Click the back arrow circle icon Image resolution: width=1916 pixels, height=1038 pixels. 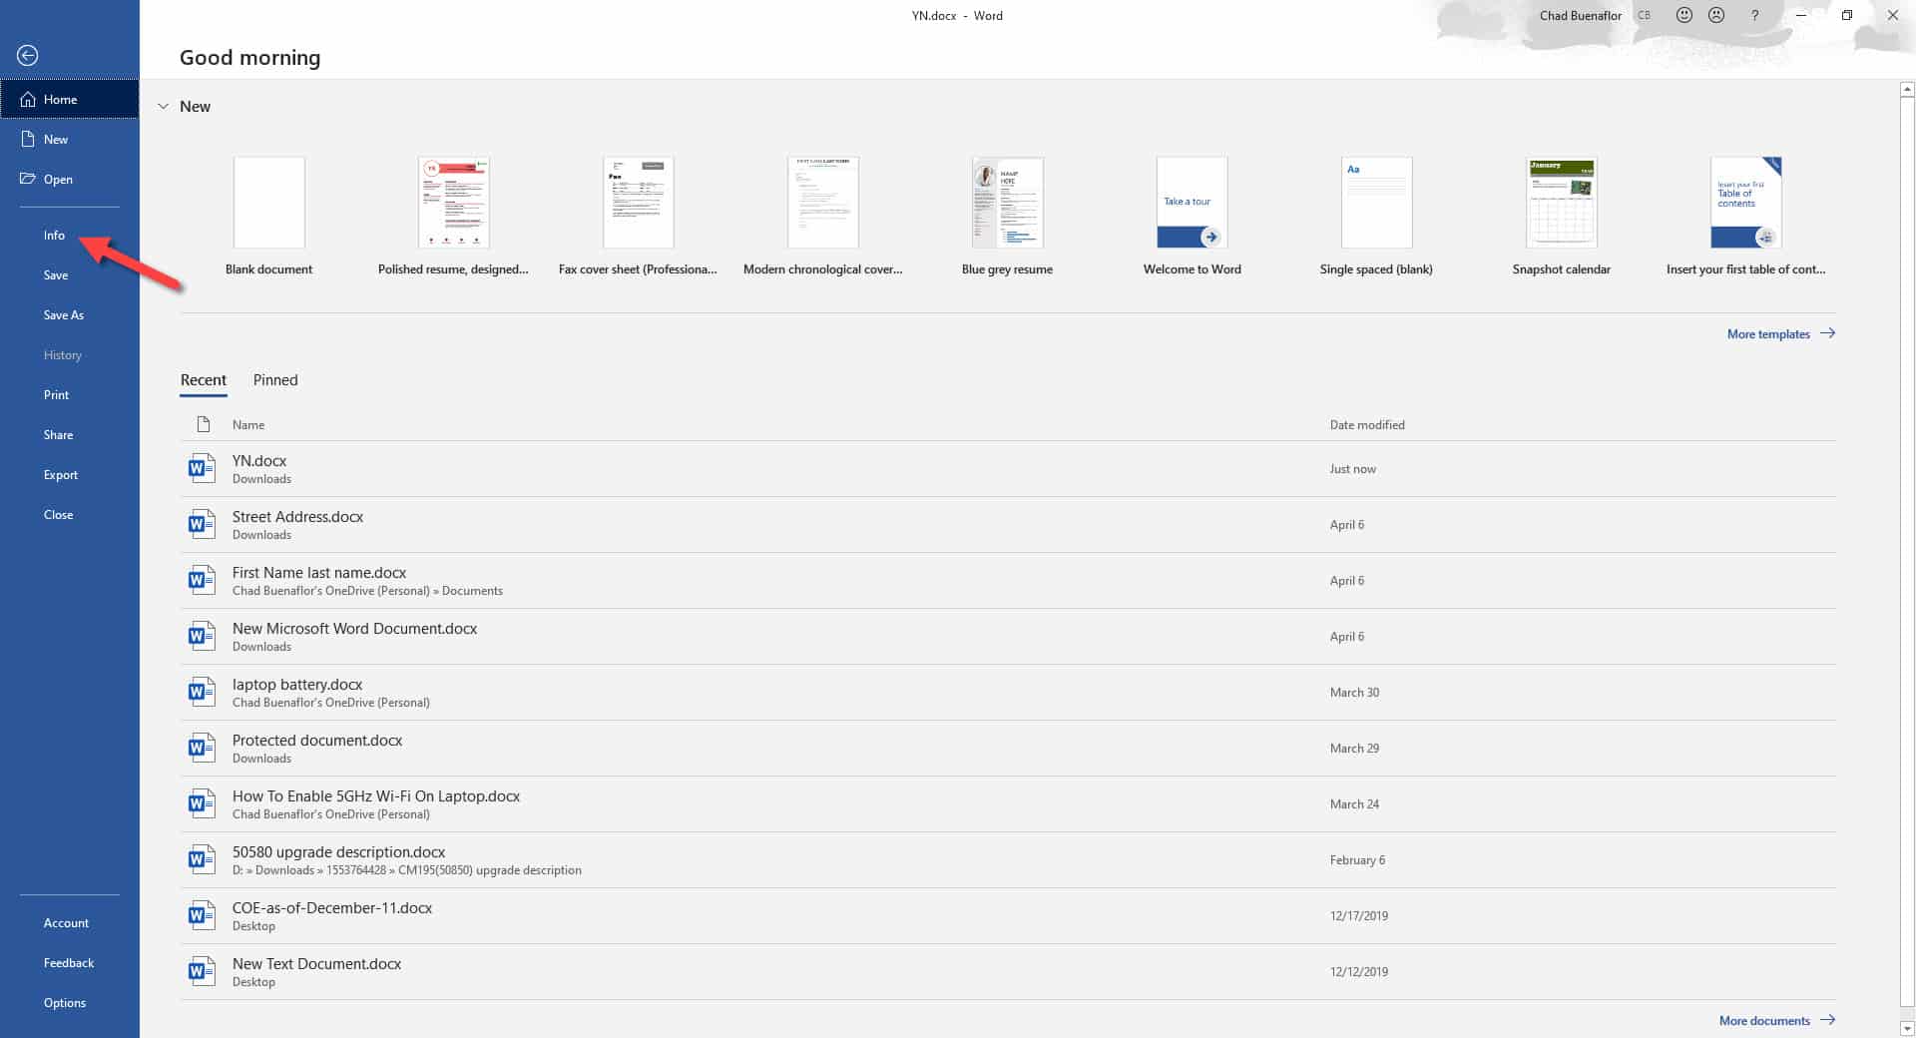click(x=28, y=56)
